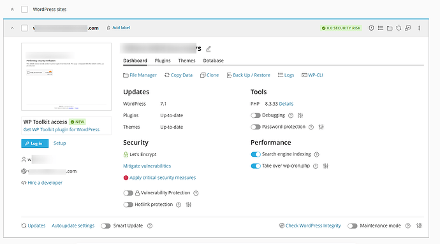The image size is (440, 244).
Task: Click the Themes Up-to-date status
Action: [172, 127]
